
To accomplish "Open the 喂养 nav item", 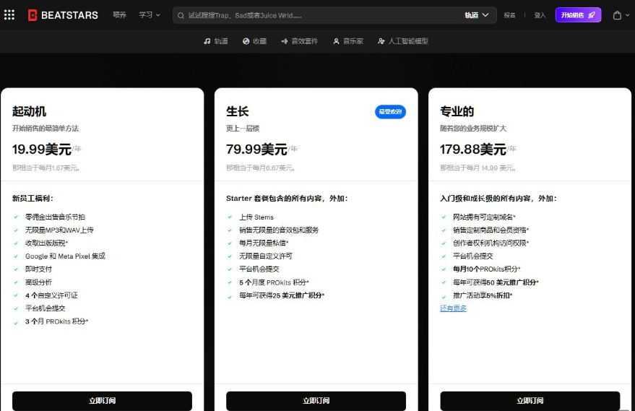I will 119,15.
